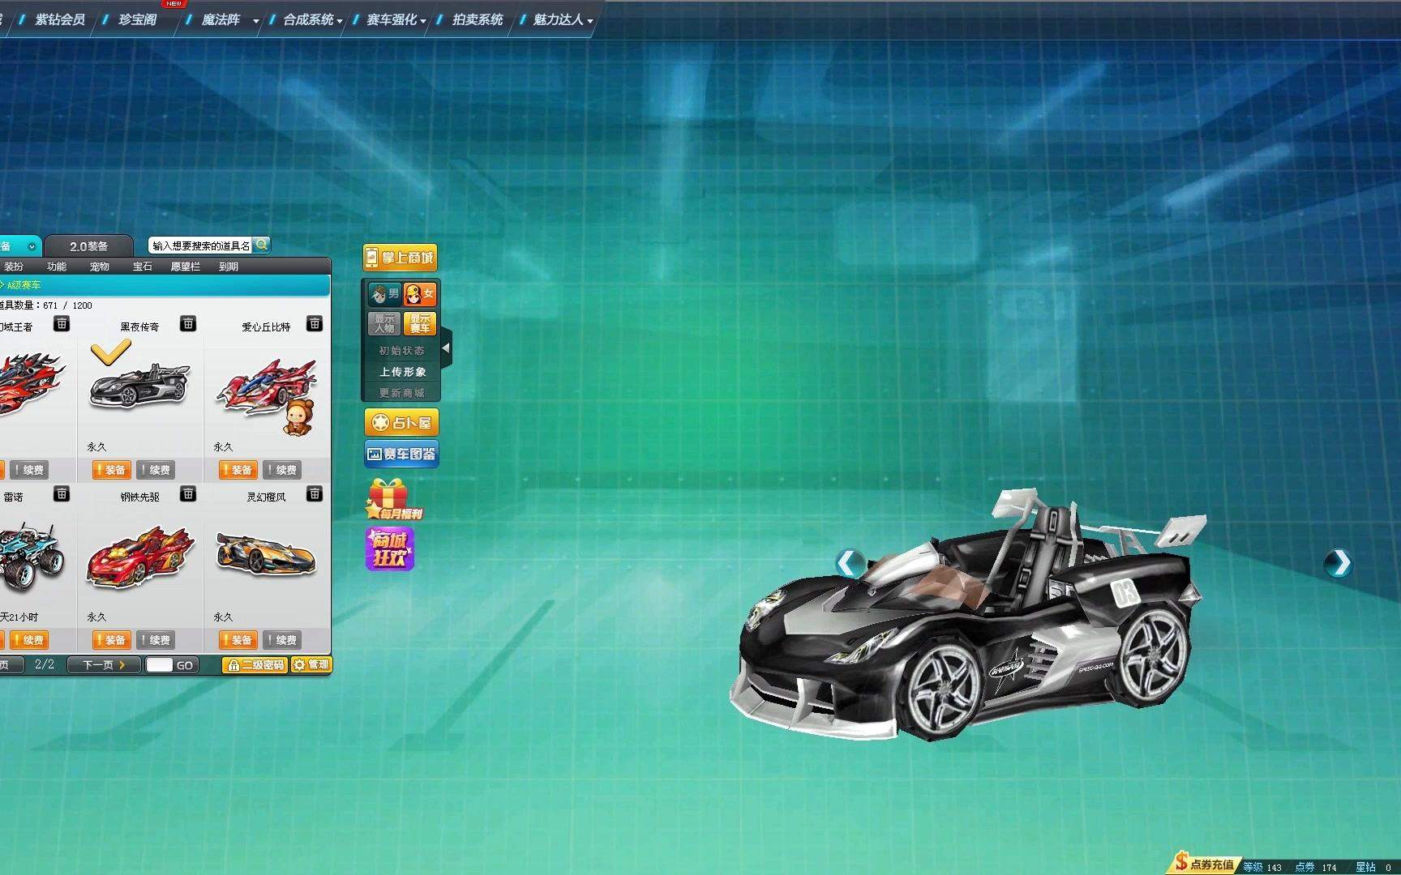Image resolution: width=1401 pixels, height=875 pixels.
Task: Equip 钢铁先驱 with 装备 button
Action: (111, 640)
